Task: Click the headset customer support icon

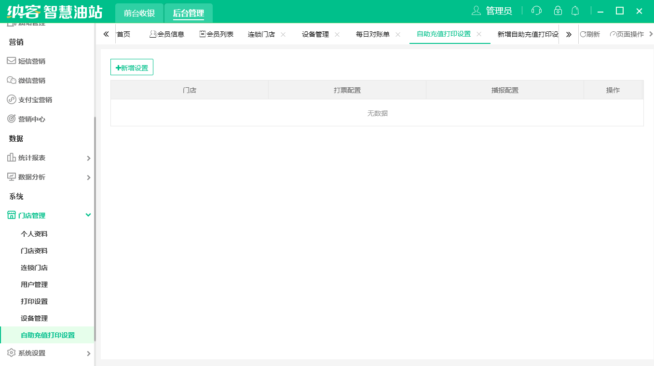Action: (x=536, y=10)
